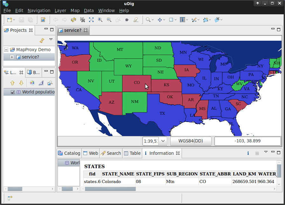Click the Zoom to layer icon
Image resolution: width=285 pixels, height=205 pixels.
[50, 83]
